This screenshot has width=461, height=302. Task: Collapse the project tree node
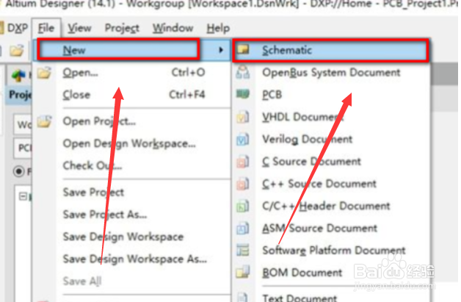[x=23, y=196]
